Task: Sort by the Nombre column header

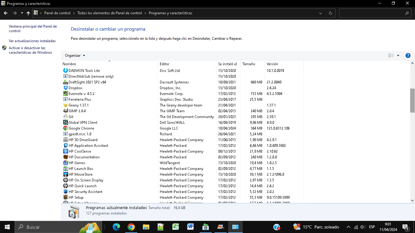Action: [109, 64]
